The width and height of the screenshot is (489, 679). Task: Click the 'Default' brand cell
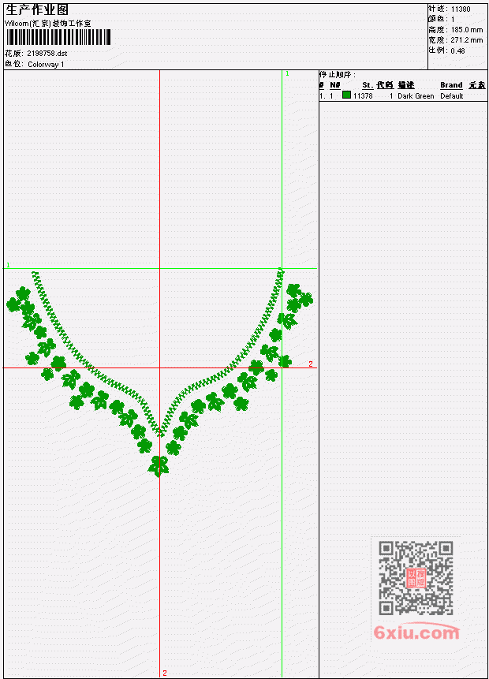click(x=452, y=95)
